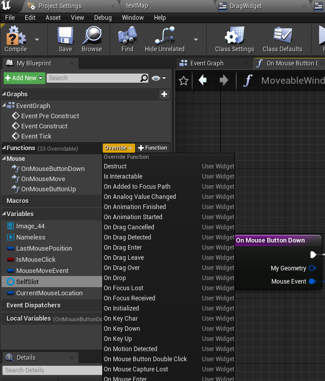Click the Mouse Event output pin
The image size is (325, 381).
312,282
